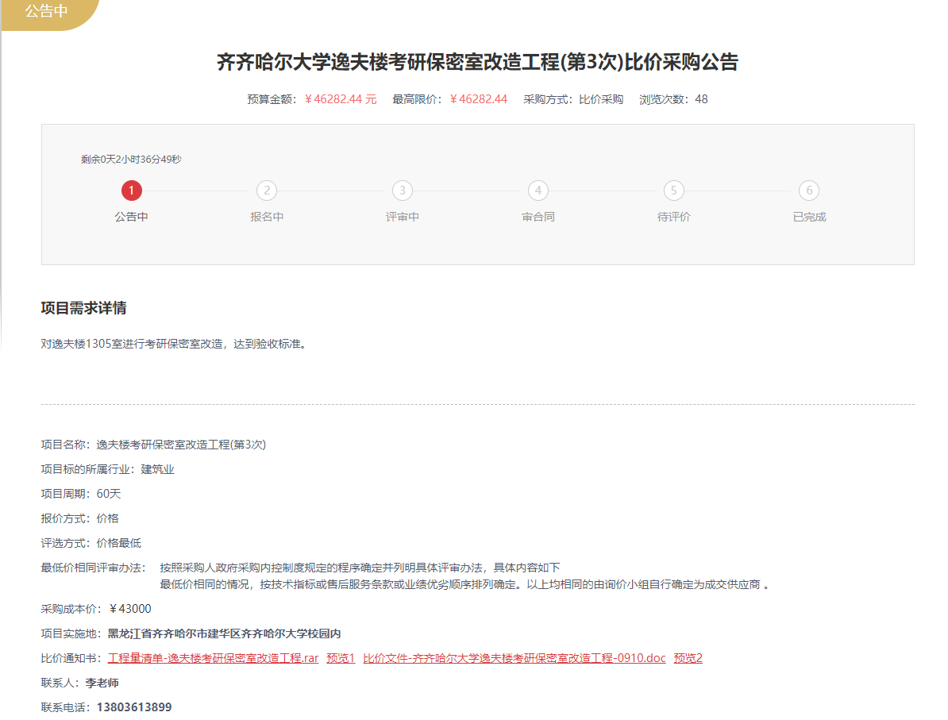Download the 比价文件 doc file link
Viewport: 948px width, 720px height.
514,658
